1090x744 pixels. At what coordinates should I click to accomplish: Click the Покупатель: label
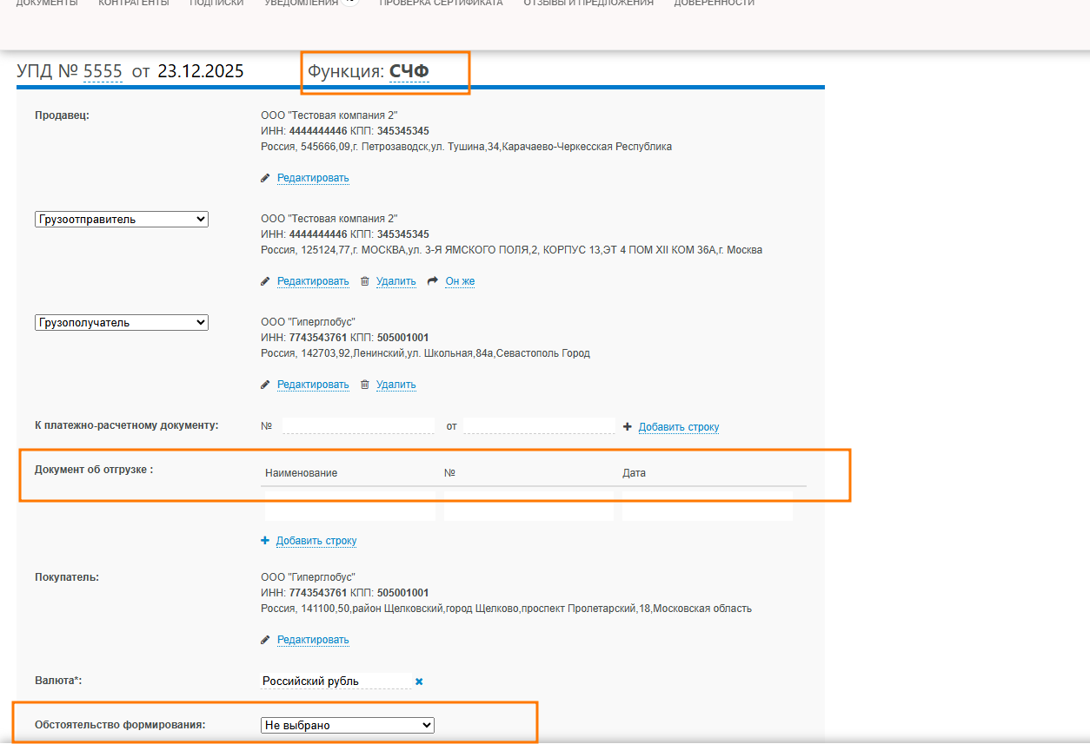[67, 577]
